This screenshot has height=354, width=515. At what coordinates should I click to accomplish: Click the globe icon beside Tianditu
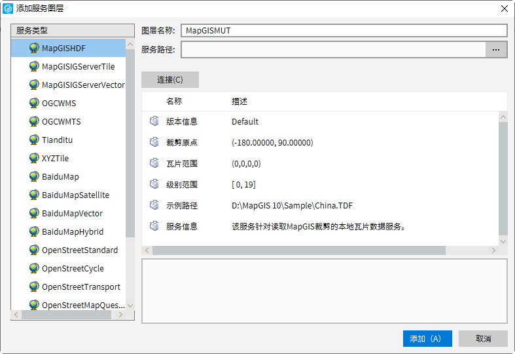[34, 140]
